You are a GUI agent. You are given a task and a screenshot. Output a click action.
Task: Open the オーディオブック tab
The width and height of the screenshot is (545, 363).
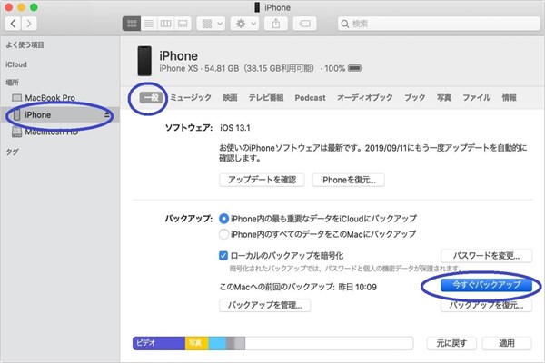365,98
